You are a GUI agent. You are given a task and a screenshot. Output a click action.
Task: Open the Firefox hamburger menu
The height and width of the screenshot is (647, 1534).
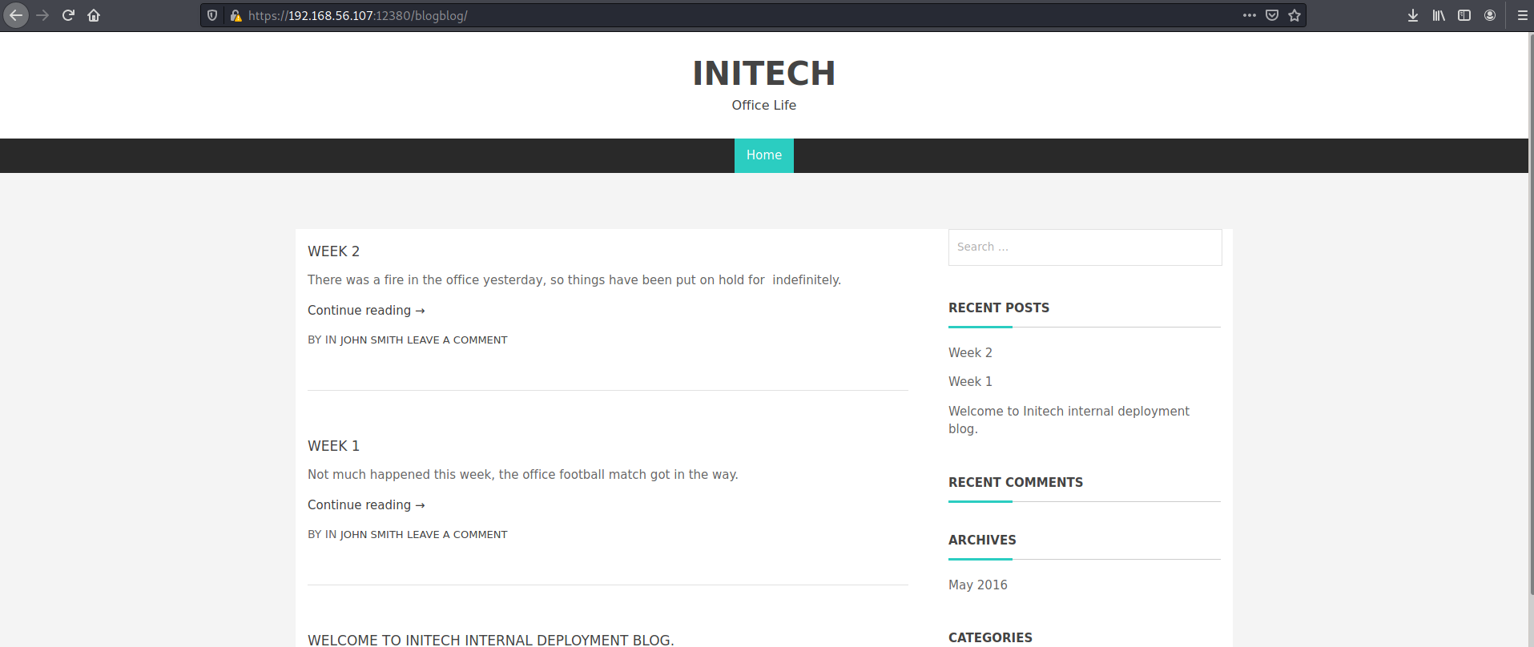coord(1522,15)
